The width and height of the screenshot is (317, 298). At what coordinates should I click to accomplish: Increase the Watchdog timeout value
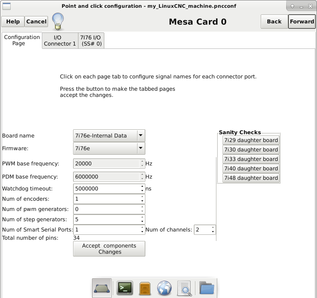142,186
